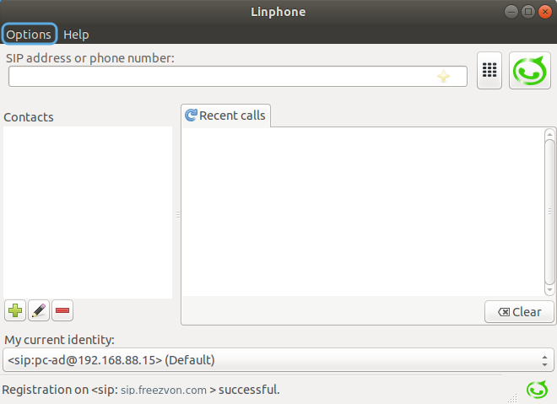Add a new contact with plus icon
Image resolution: width=557 pixels, height=404 pixels.
15,310
